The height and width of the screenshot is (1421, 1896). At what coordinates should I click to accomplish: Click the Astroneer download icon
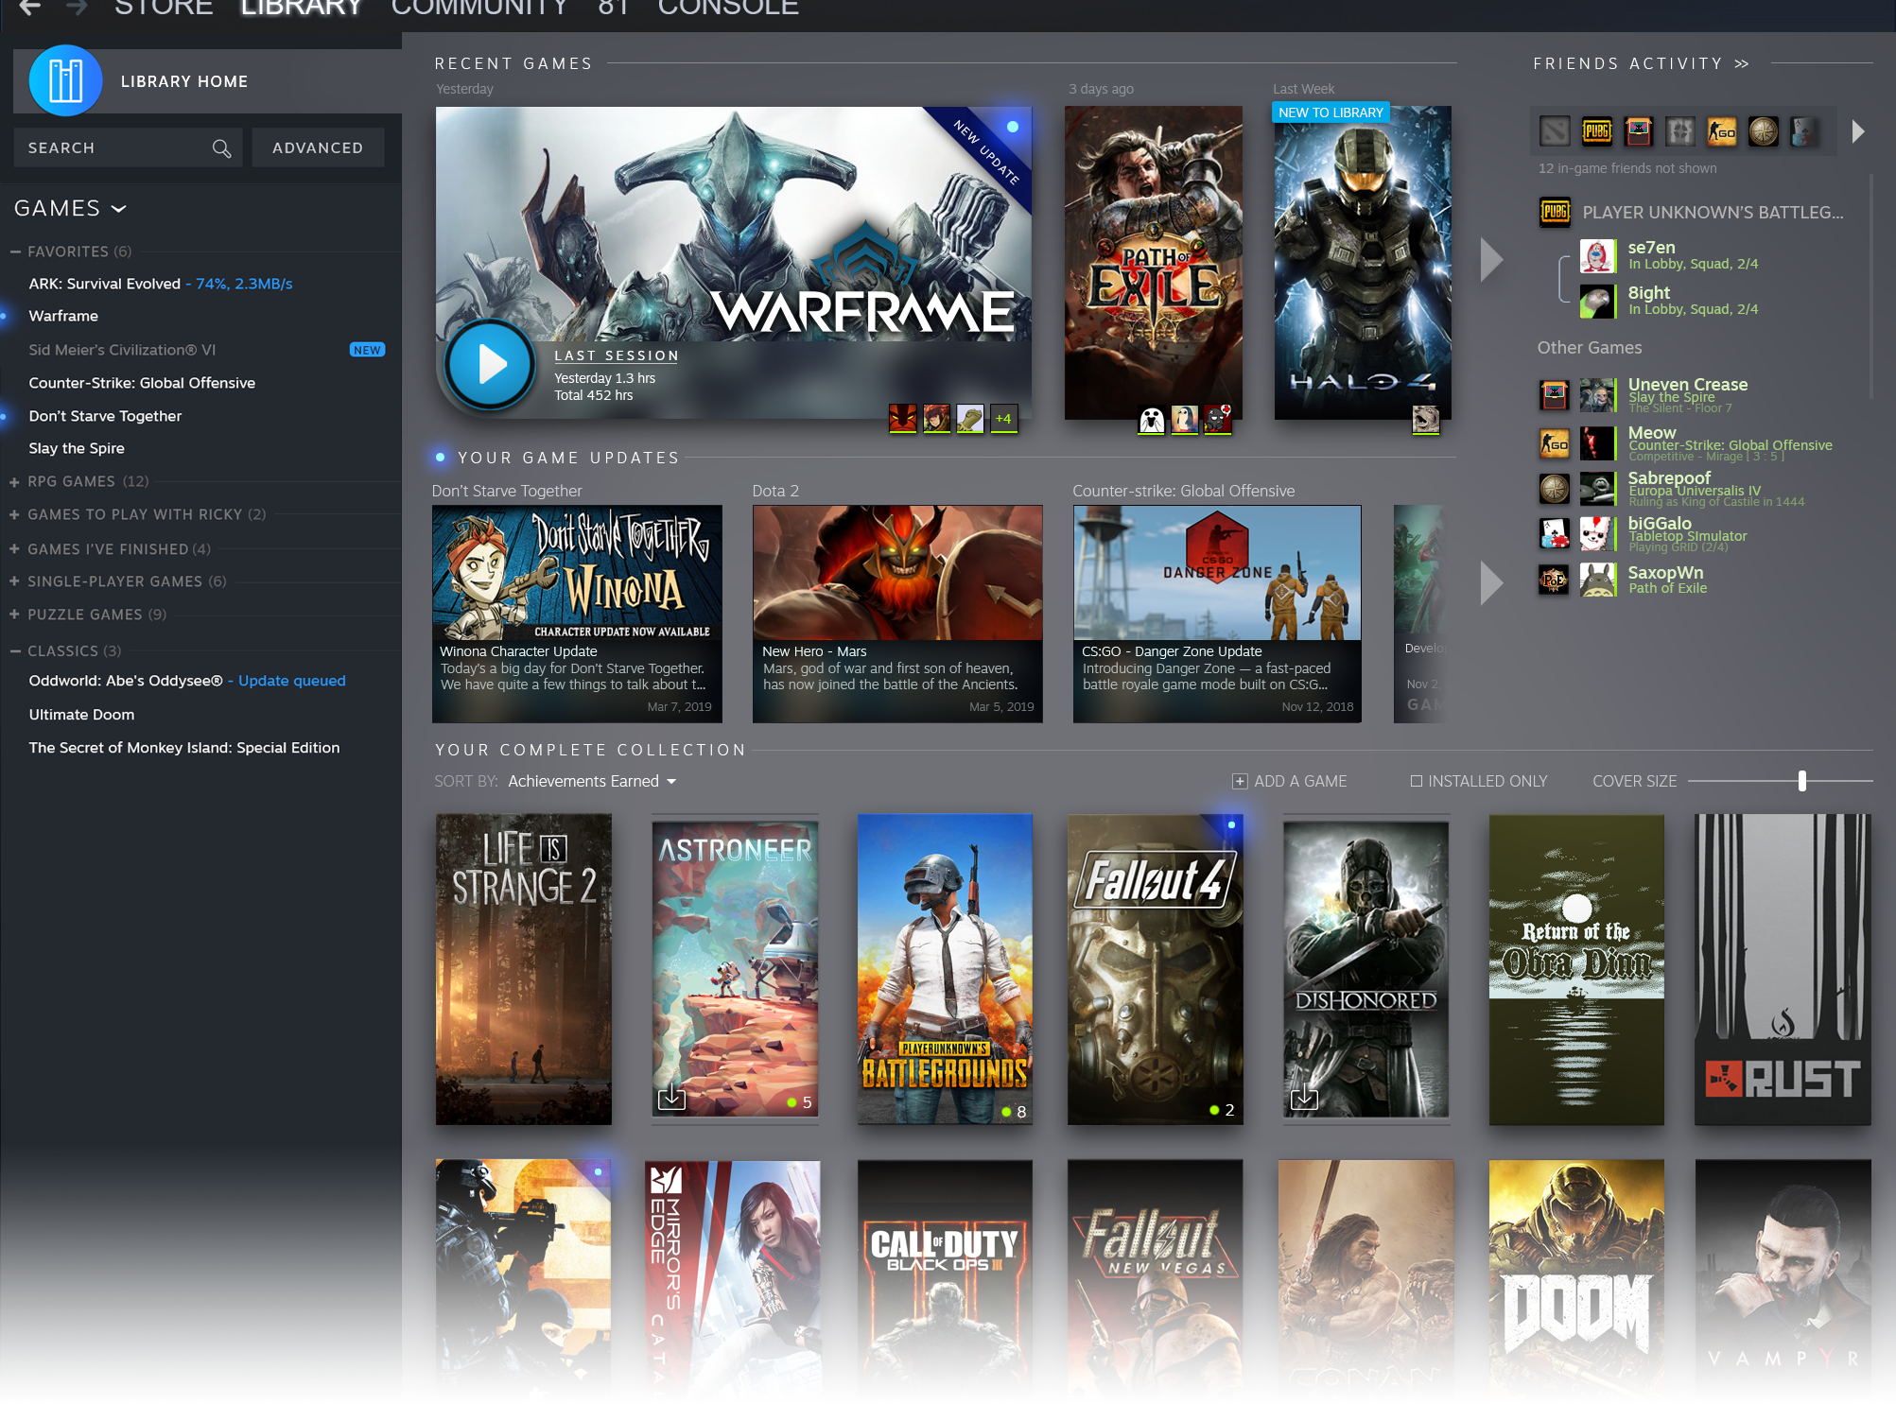coord(671,1098)
